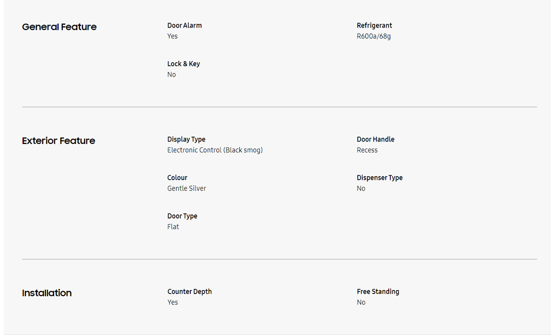Click the Flat door type value
This screenshot has width=551, height=335.
[x=173, y=227]
